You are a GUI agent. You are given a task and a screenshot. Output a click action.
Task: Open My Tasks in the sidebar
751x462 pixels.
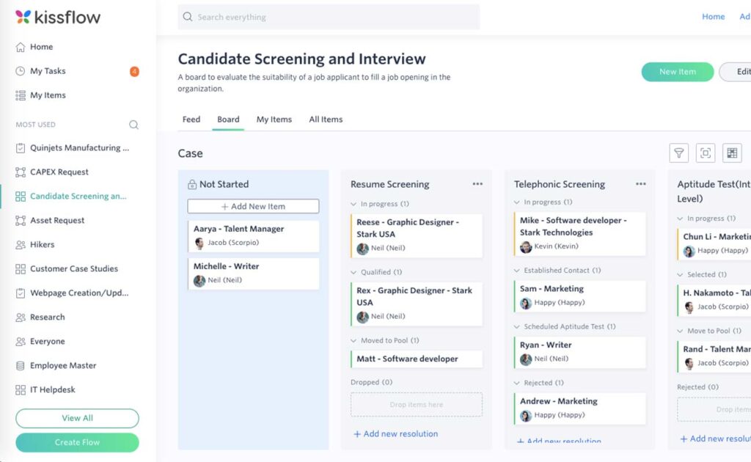click(48, 71)
